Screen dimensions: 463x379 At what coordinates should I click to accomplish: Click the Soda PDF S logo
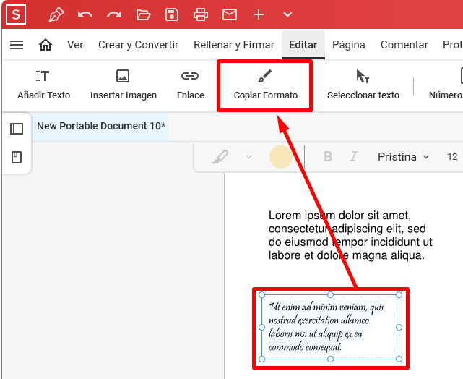coord(16,14)
